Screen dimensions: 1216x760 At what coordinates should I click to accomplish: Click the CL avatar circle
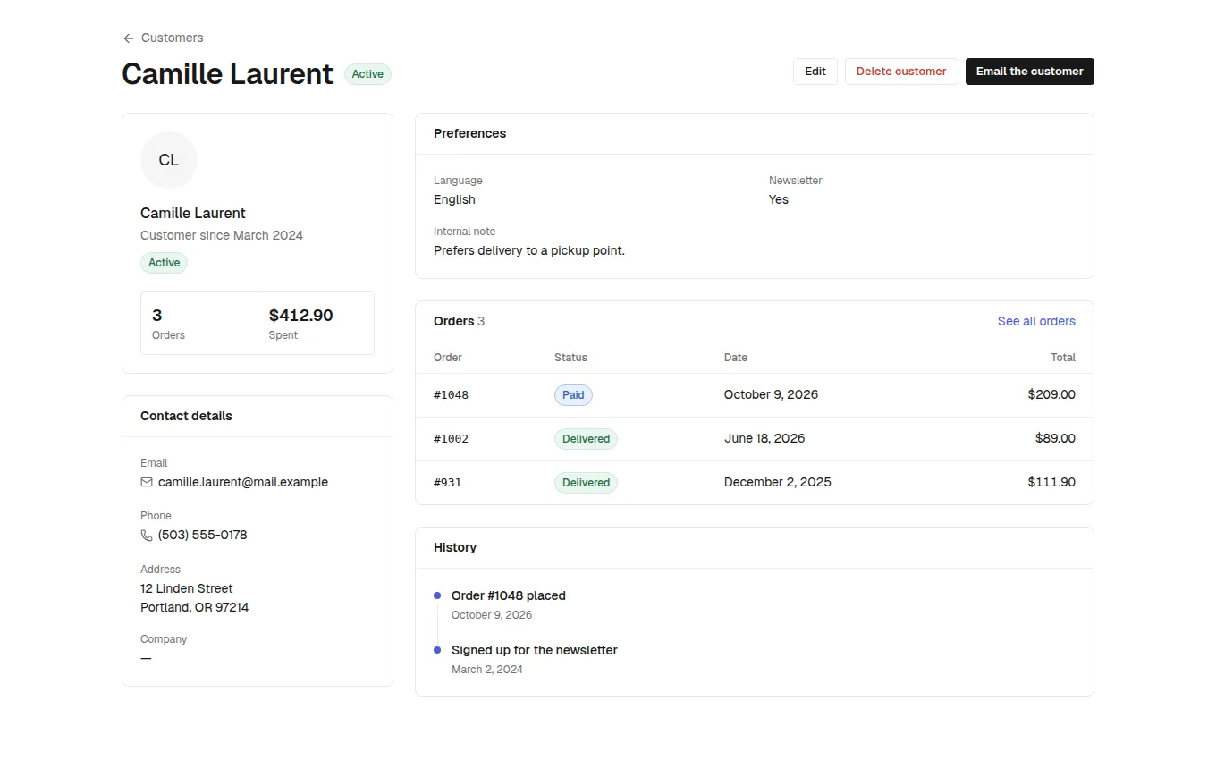(169, 160)
